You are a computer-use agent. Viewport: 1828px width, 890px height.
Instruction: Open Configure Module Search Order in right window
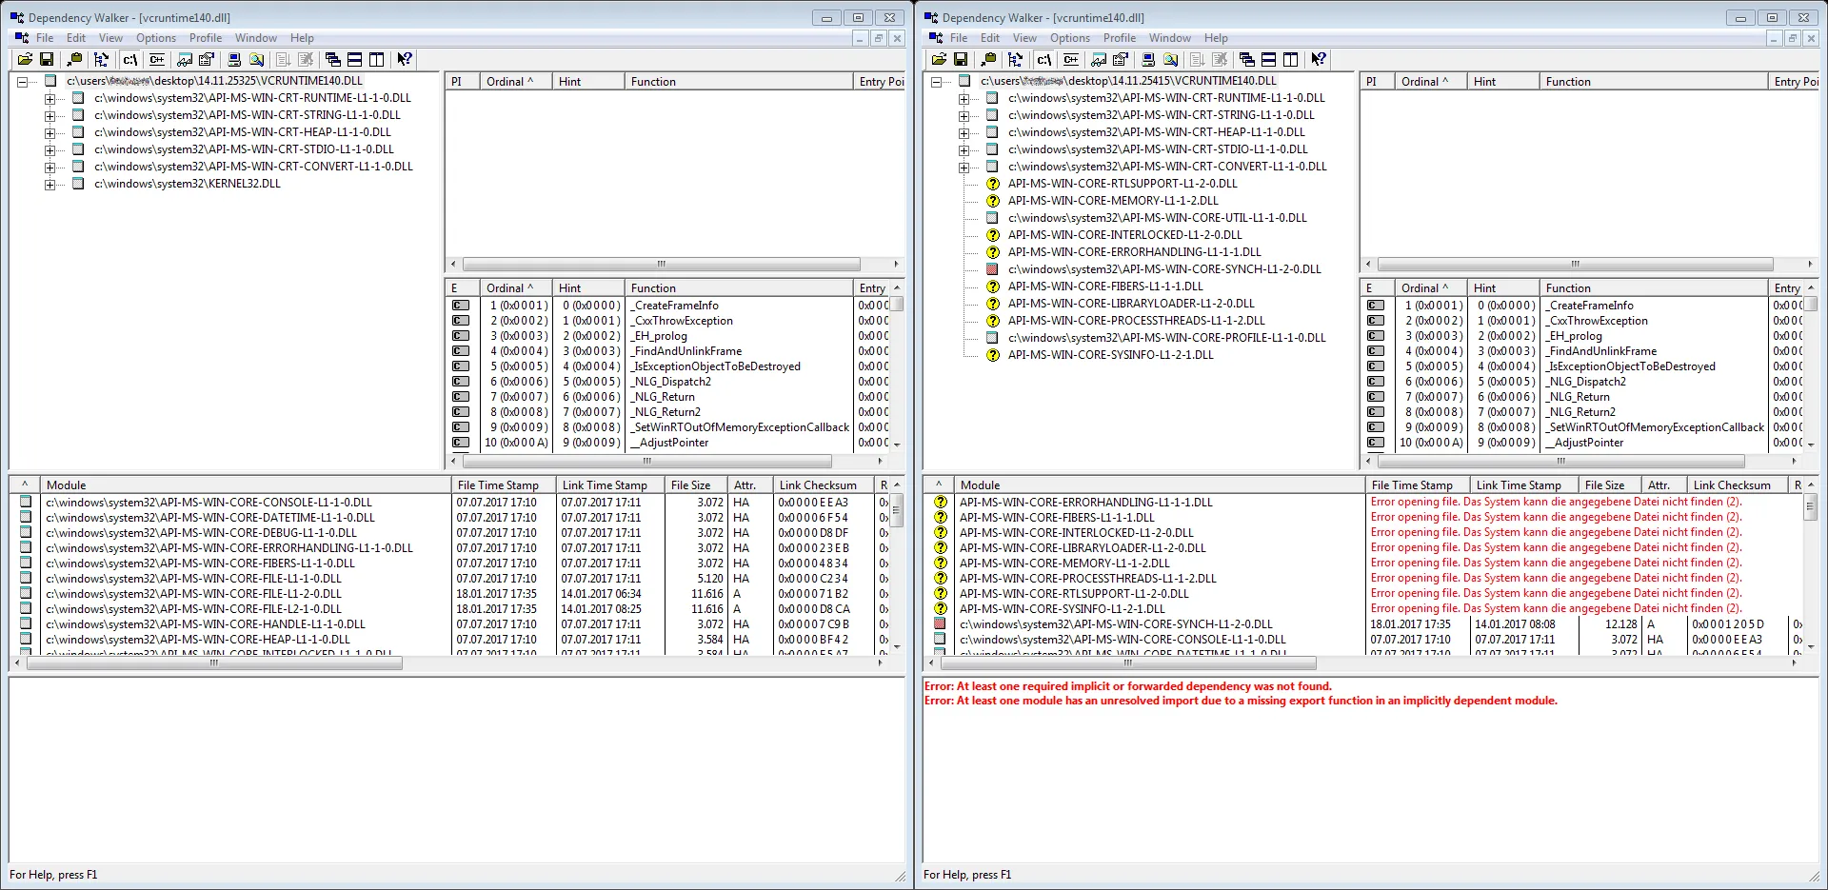coord(1170,59)
